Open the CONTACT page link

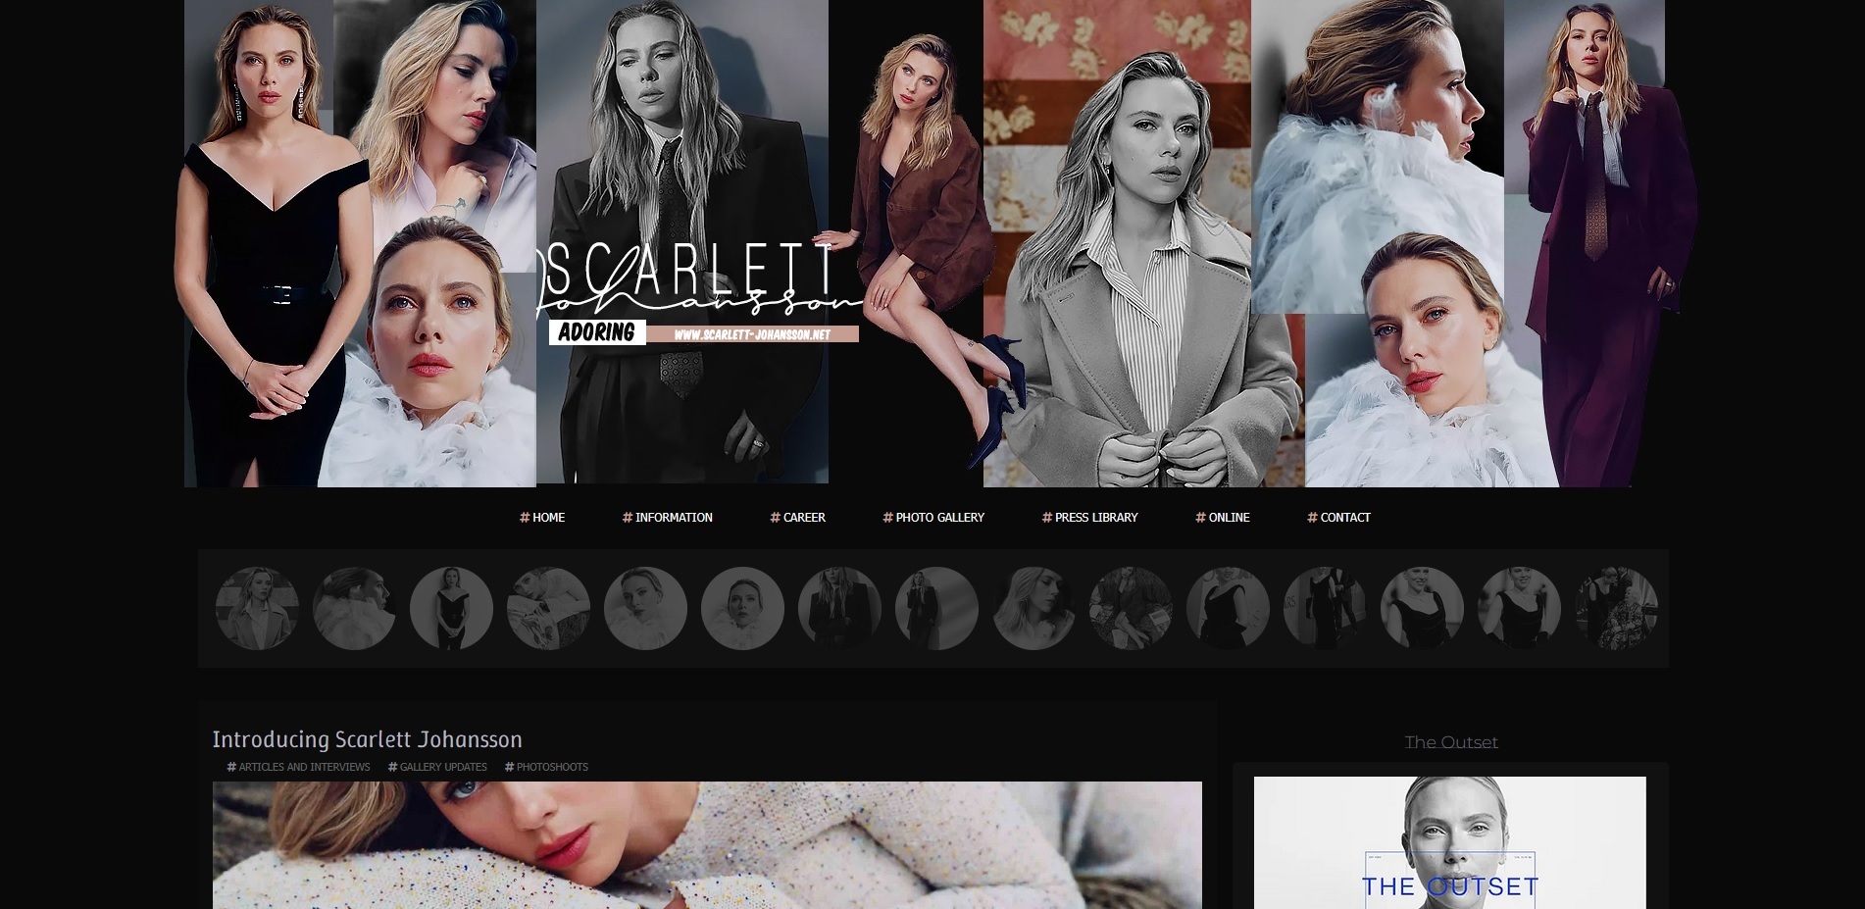tap(1339, 518)
